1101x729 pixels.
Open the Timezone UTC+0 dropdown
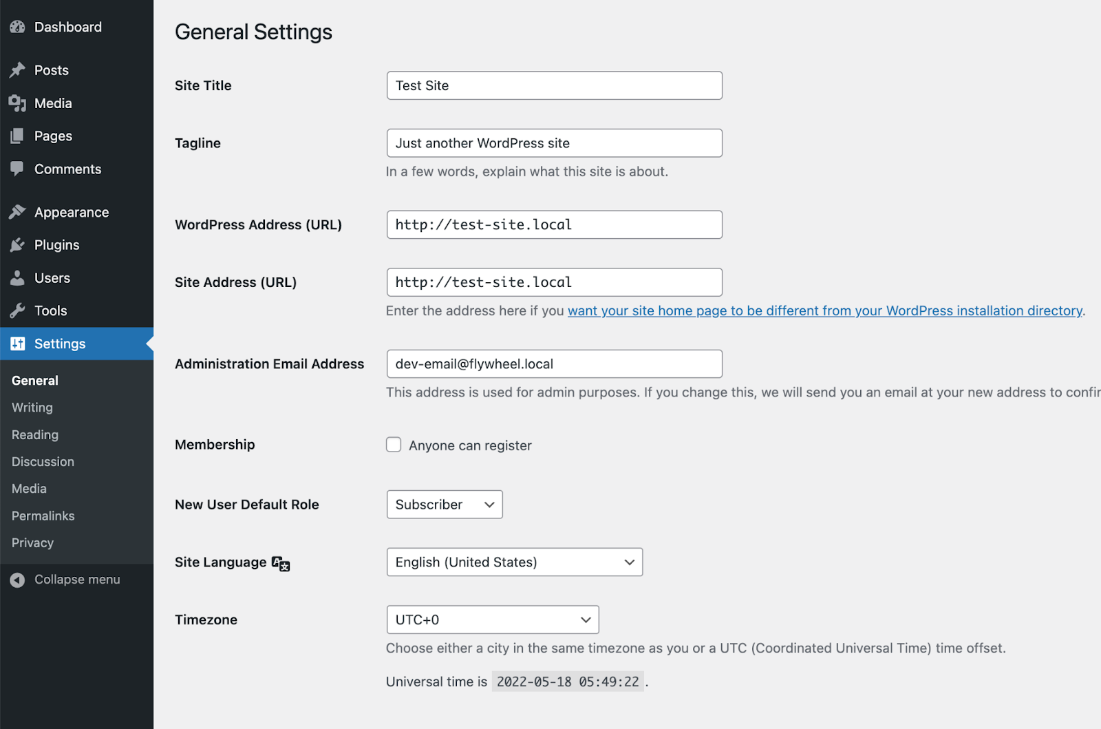[x=493, y=620]
